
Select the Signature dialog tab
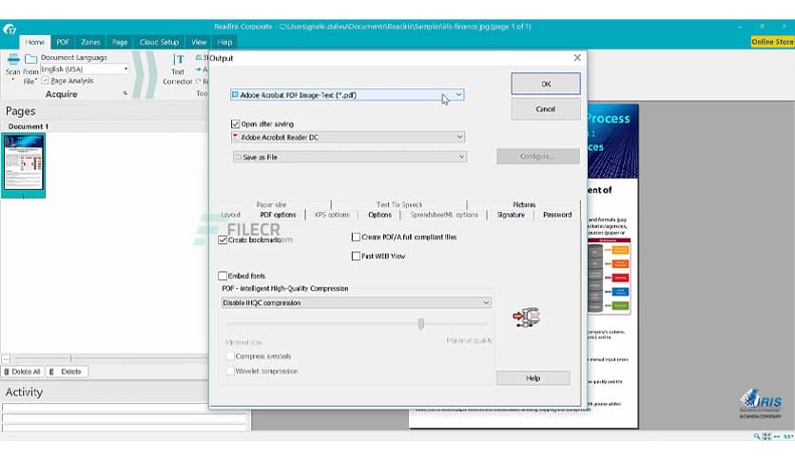coord(511,215)
